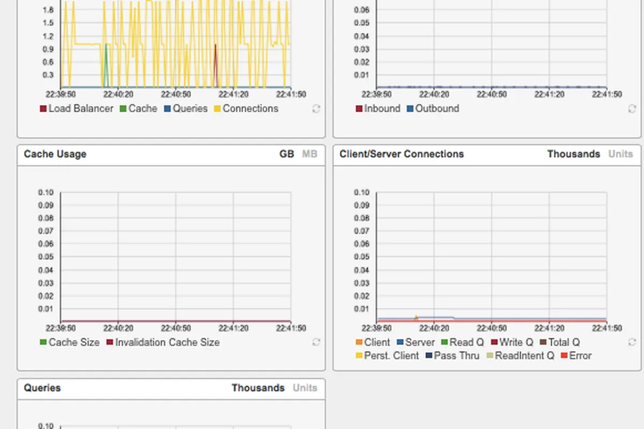Toggle Invalidation Cache Size legend entry

[x=163, y=342]
